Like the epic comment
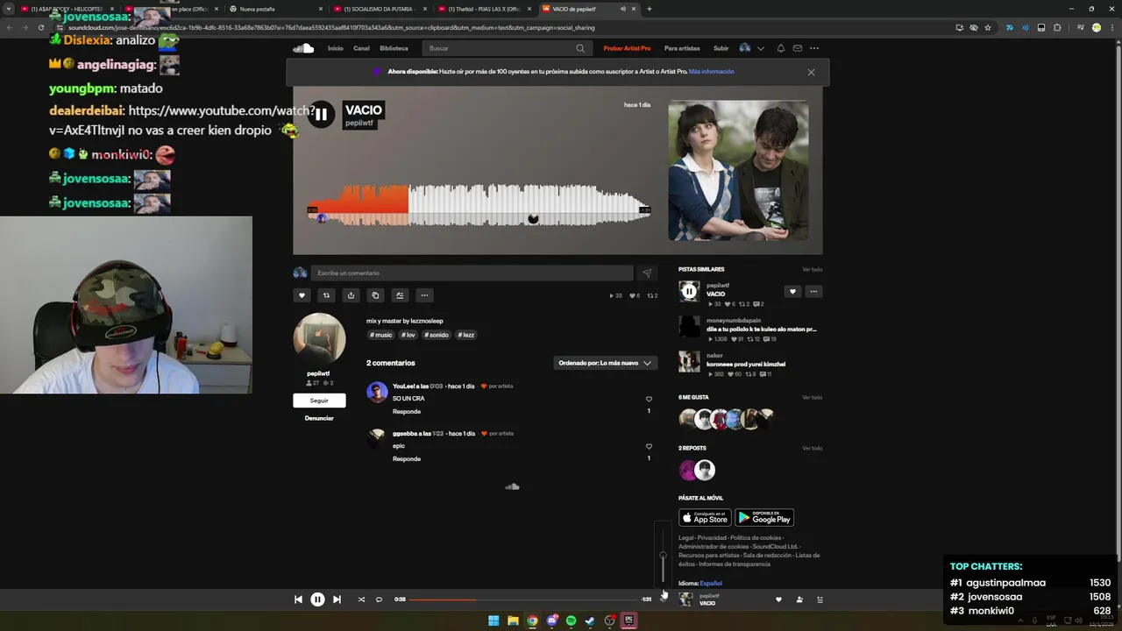This screenshot has height=631, width=1122. [649, 447]
